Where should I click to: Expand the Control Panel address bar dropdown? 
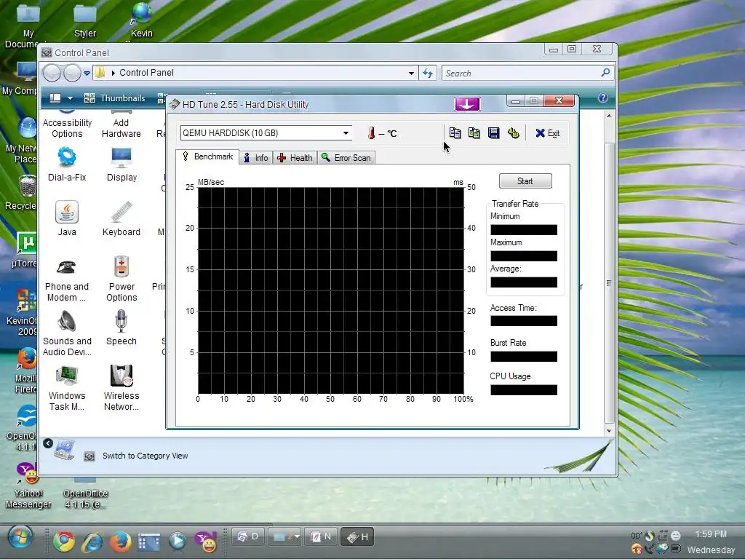pos(411,74)
